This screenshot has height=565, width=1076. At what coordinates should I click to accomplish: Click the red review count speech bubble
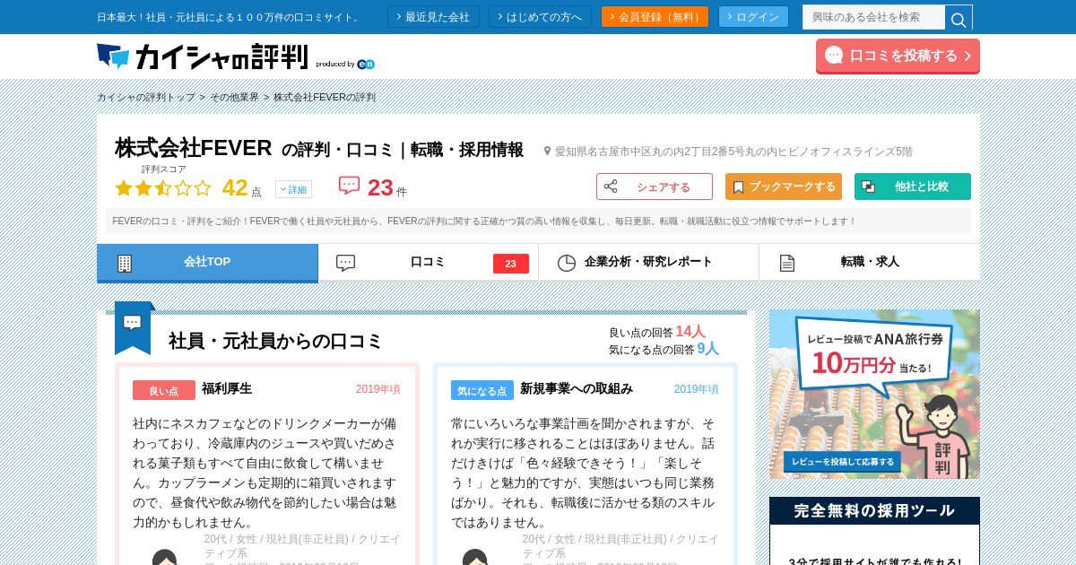349,186
